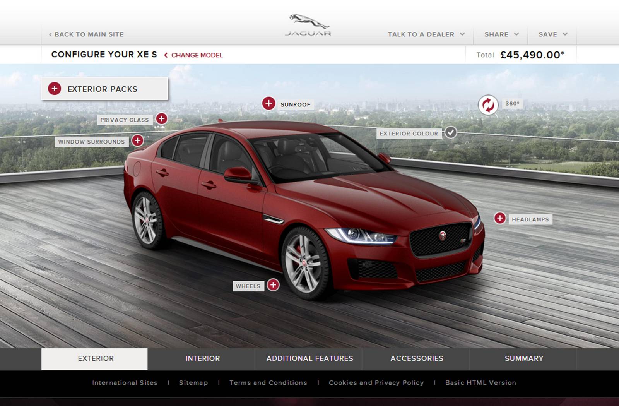The height and width of the screenshot is (406, 619).
Task: Click the Headlamps plus icon
Action: pos(500,218)
